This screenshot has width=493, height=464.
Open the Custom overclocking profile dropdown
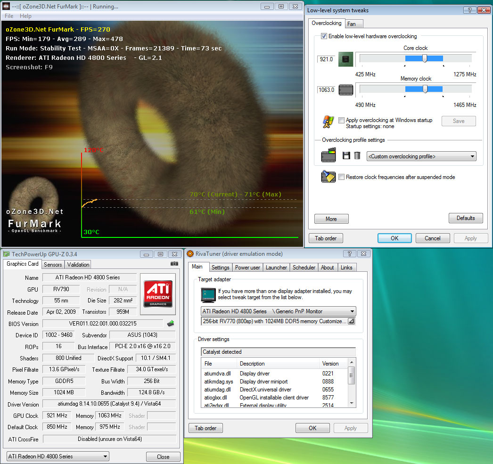click(421, 156)
